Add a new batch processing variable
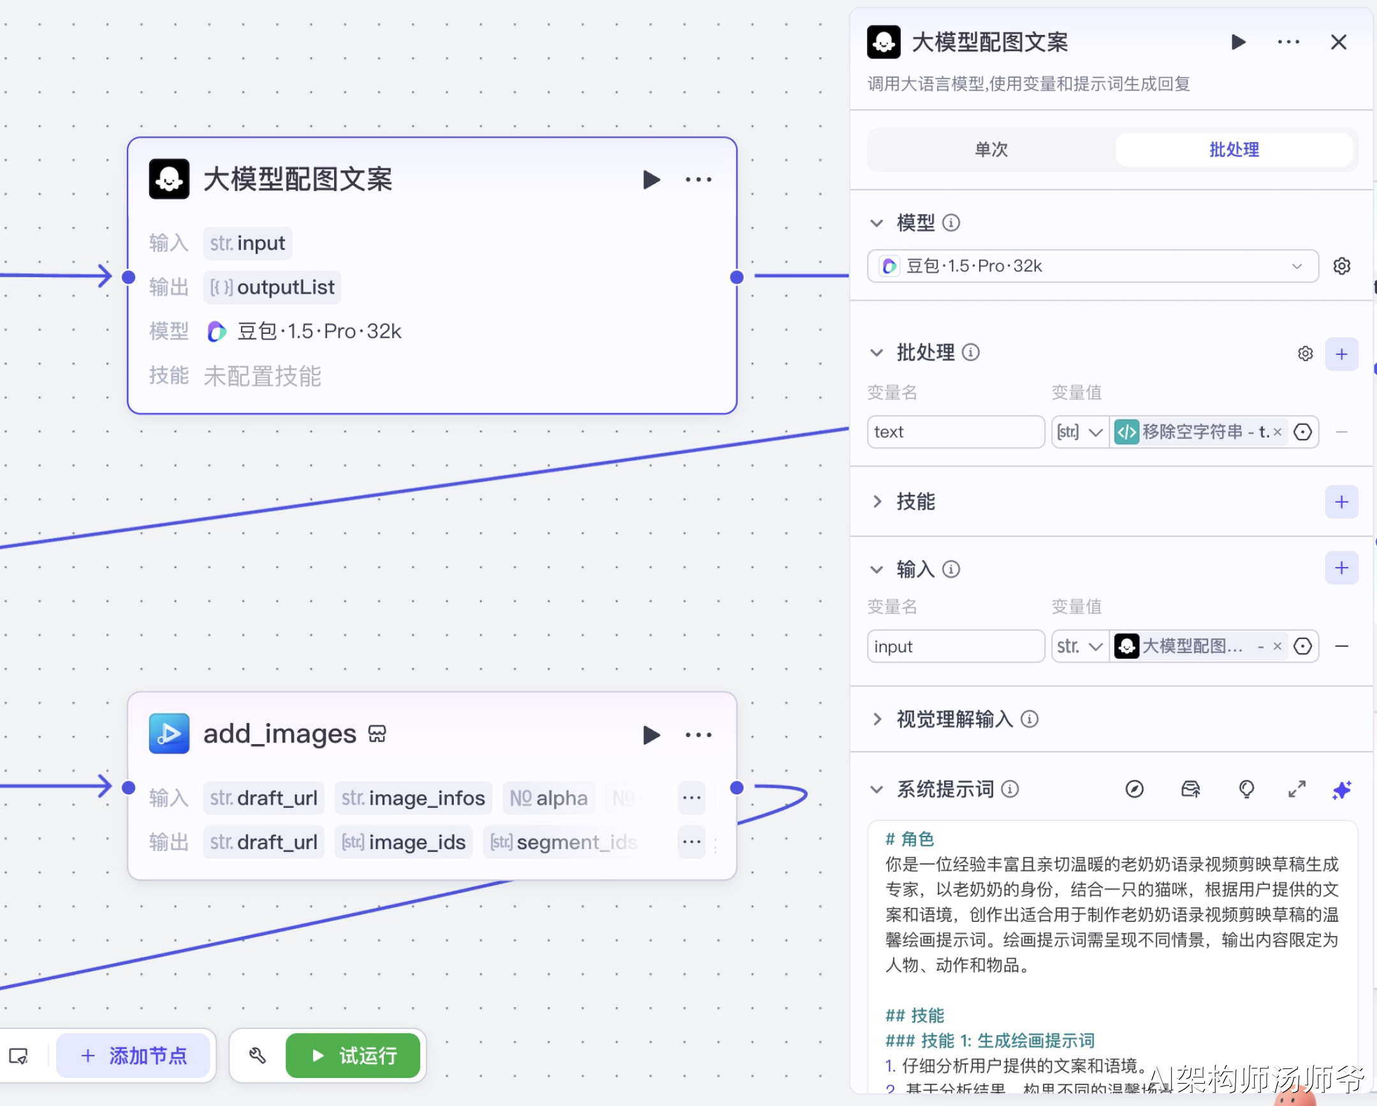This screenshot has width=1377, height=1106. tap(1341, 354)
